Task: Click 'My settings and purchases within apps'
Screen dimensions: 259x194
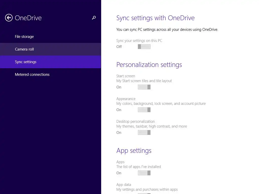Action: (x=147, y=189)
